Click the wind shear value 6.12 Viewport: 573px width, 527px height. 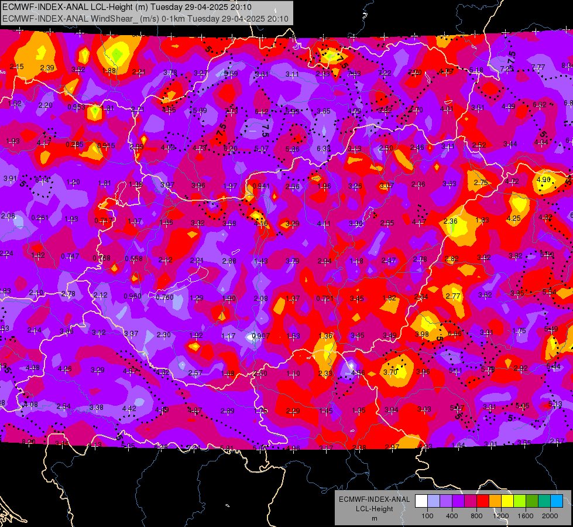pos(262,111)
